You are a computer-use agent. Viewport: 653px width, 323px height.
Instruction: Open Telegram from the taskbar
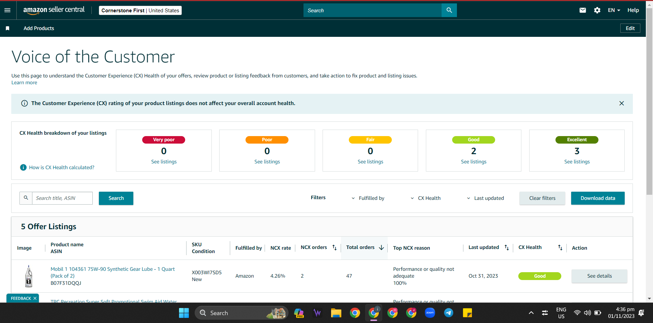(x=449, y=313)
